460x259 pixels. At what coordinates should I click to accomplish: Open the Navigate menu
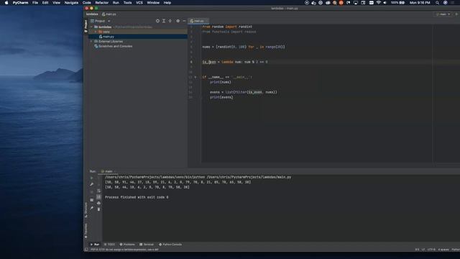pyautogui.click(x=71, y=3)
